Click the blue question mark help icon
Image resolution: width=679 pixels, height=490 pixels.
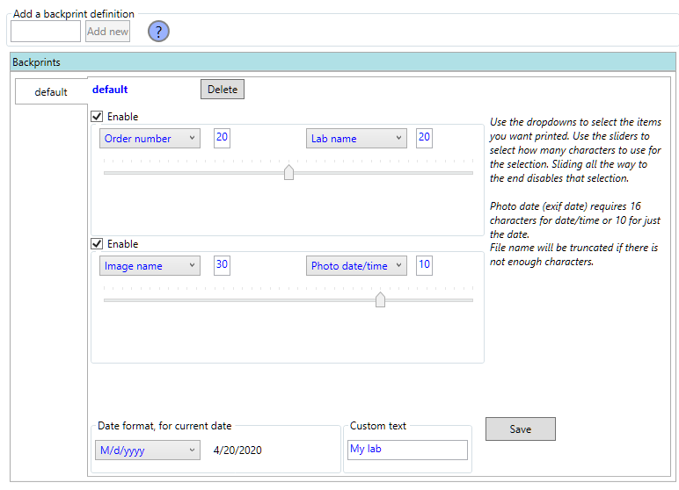[x=158, y=32]
